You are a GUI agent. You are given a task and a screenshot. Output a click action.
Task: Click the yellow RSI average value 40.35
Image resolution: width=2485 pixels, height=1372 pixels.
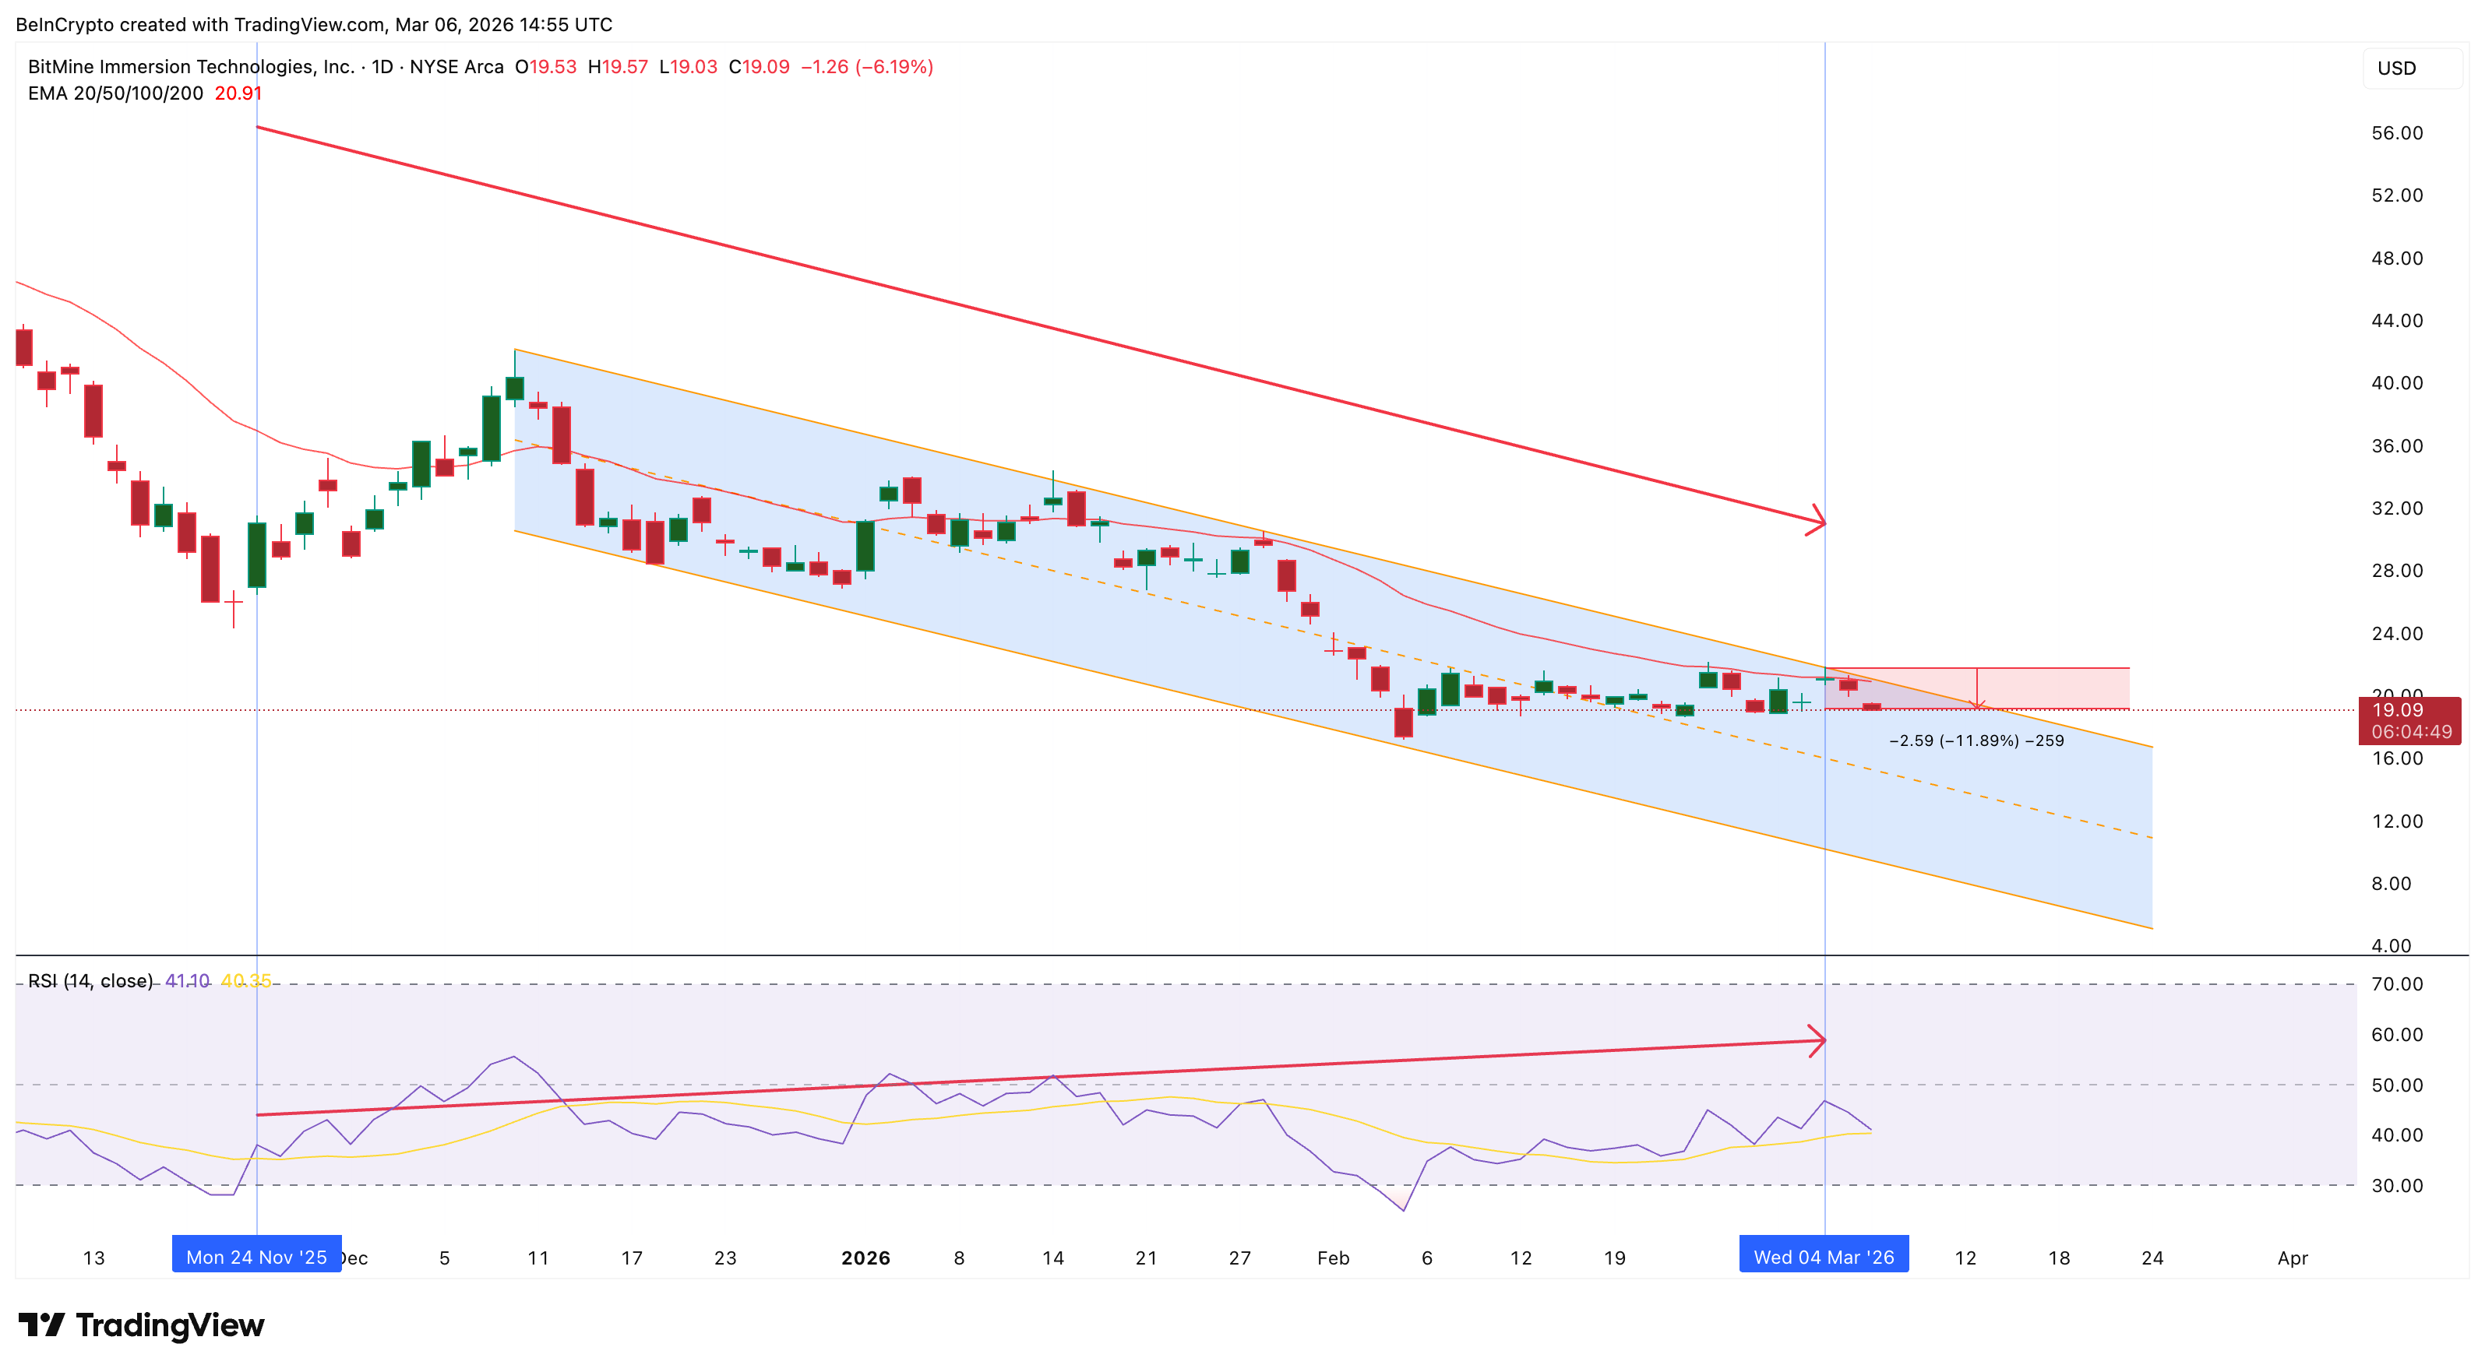244,980
